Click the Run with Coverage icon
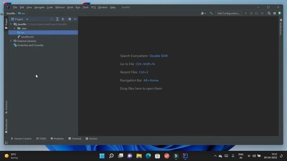This screenshot has height=161, width=287. 257,13
